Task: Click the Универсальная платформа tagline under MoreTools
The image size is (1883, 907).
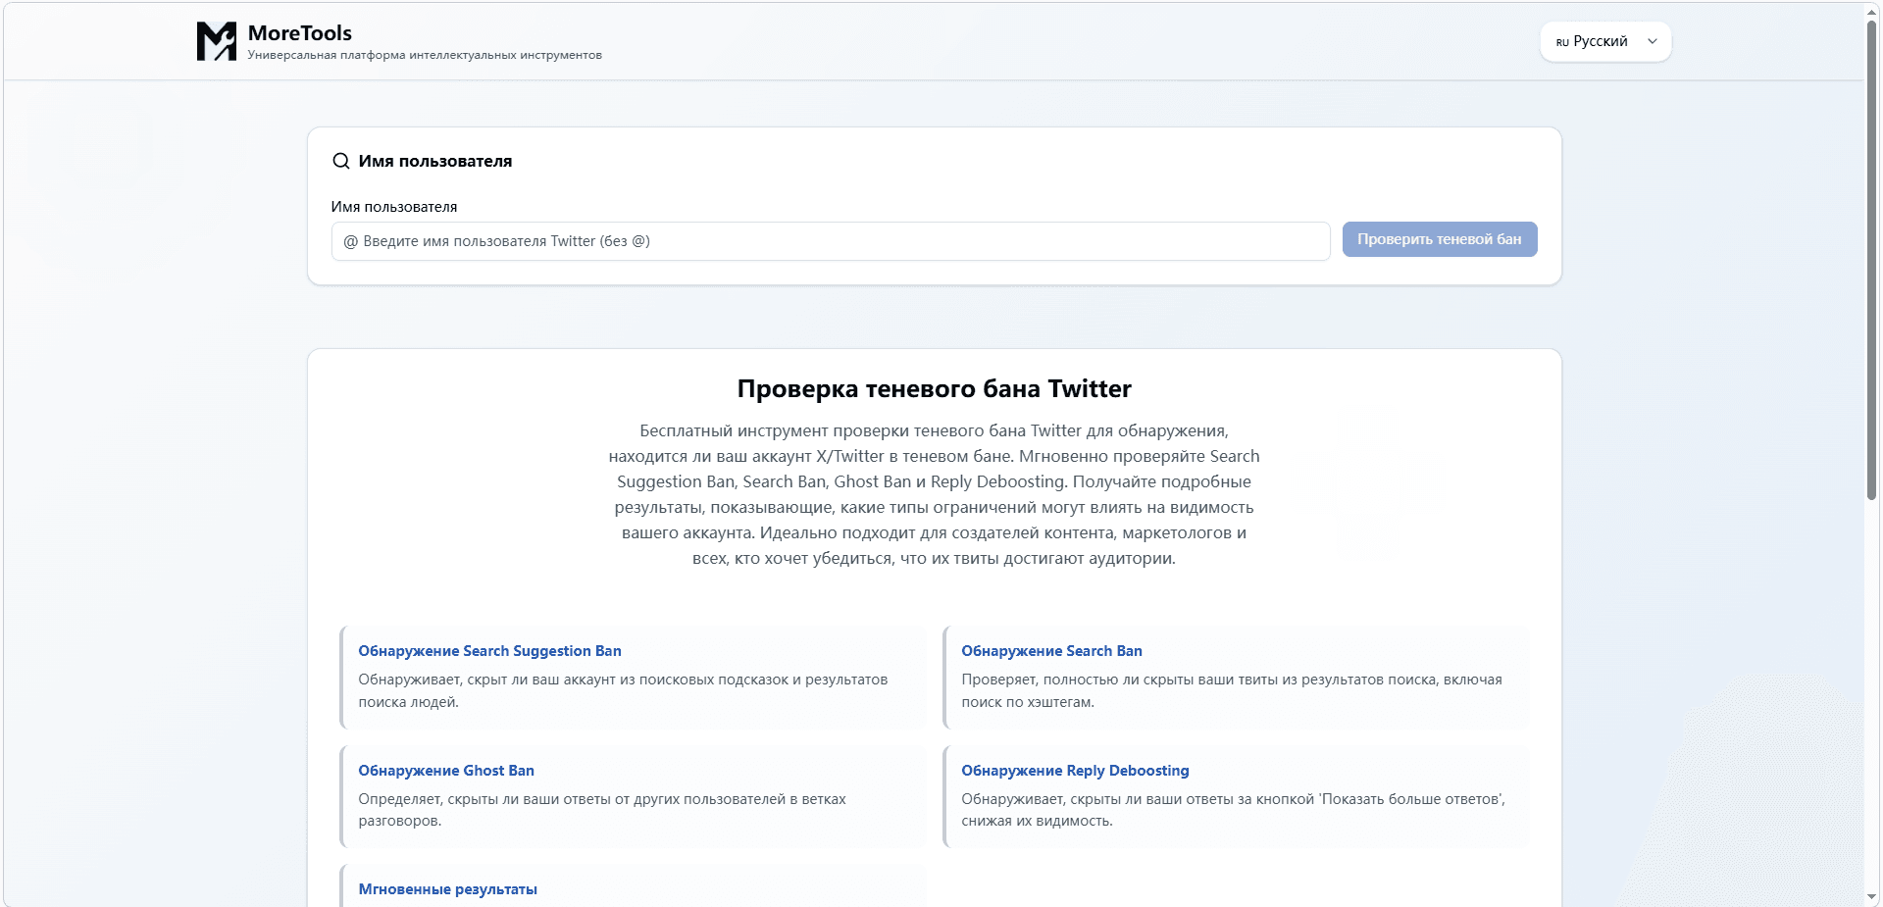Action: (425, 55)
